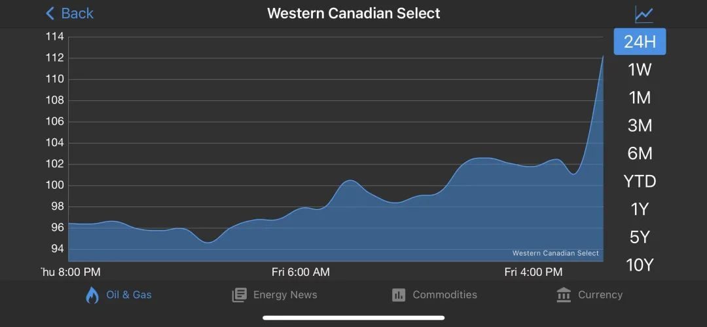Go Back to previous screen
707x327 pixels.
(69, 14)
